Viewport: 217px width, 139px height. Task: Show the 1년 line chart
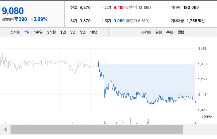[x=63, y=32]
